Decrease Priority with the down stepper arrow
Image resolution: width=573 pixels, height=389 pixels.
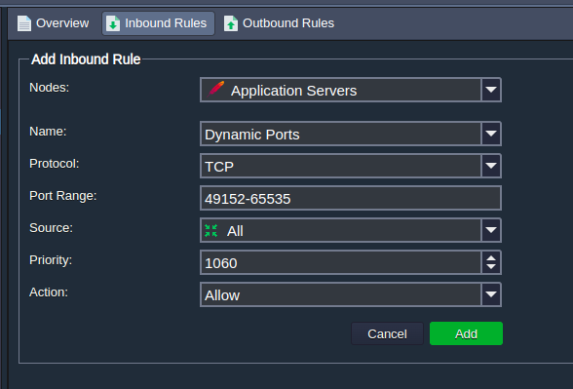click(x=491, y=267)
